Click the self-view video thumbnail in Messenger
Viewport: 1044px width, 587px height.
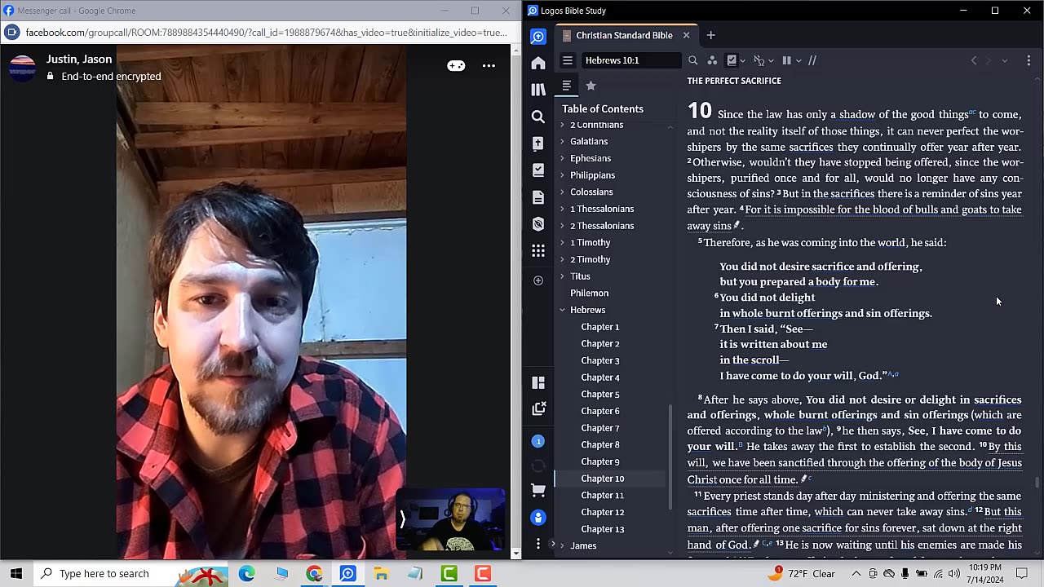[x=450, y=519]
